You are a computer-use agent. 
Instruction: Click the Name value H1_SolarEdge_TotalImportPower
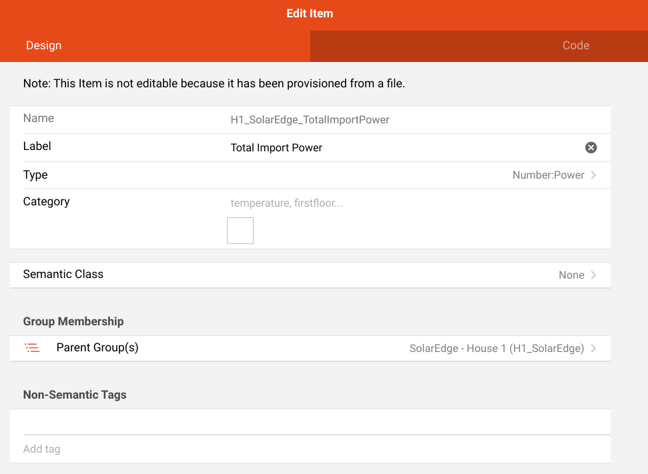pos(310,120)
